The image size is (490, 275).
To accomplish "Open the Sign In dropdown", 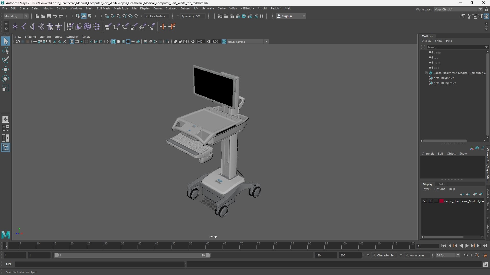I will (291, 16).
